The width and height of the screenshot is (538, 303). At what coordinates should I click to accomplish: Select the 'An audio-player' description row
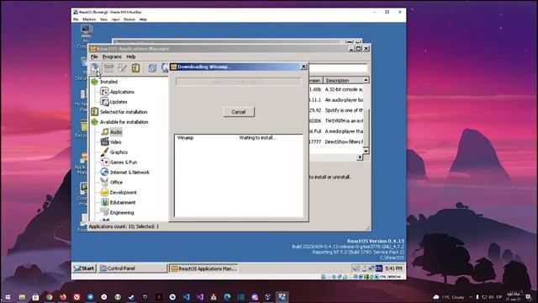[x=344, y=100]
